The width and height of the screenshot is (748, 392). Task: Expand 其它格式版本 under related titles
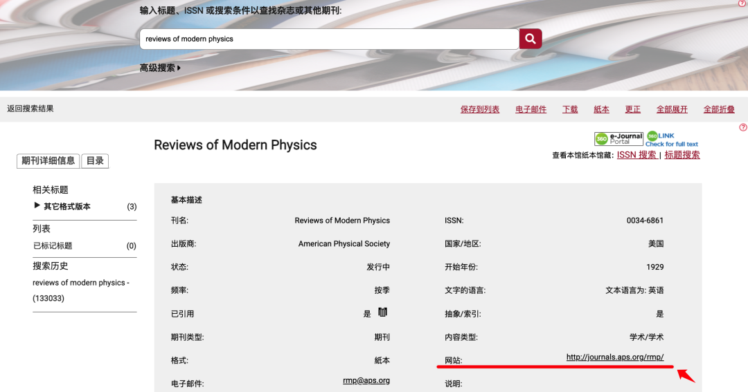point(62,206)
